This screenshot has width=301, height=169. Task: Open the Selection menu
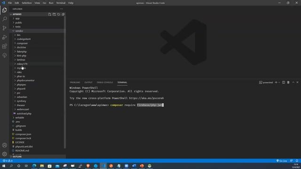(x=27, y=3)
